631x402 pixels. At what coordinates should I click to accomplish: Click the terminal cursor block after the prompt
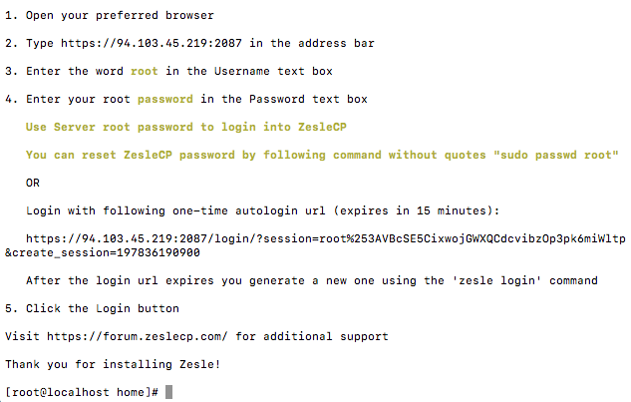click(169, 392)
